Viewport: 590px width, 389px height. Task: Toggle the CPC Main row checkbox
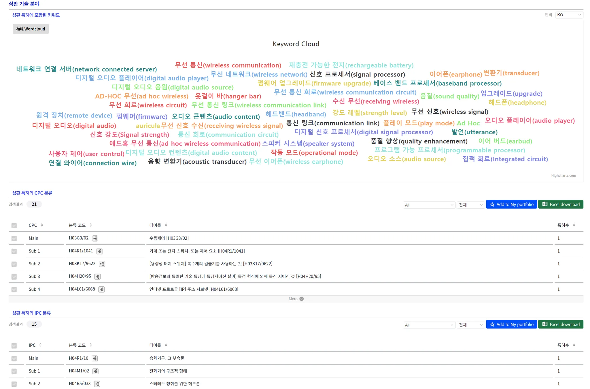pos(14,239)
